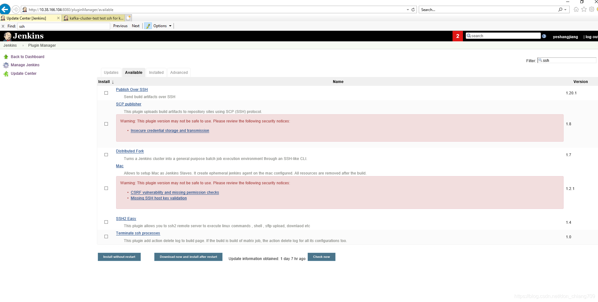Open the Manage Jenkins link

tap(25, 65)
